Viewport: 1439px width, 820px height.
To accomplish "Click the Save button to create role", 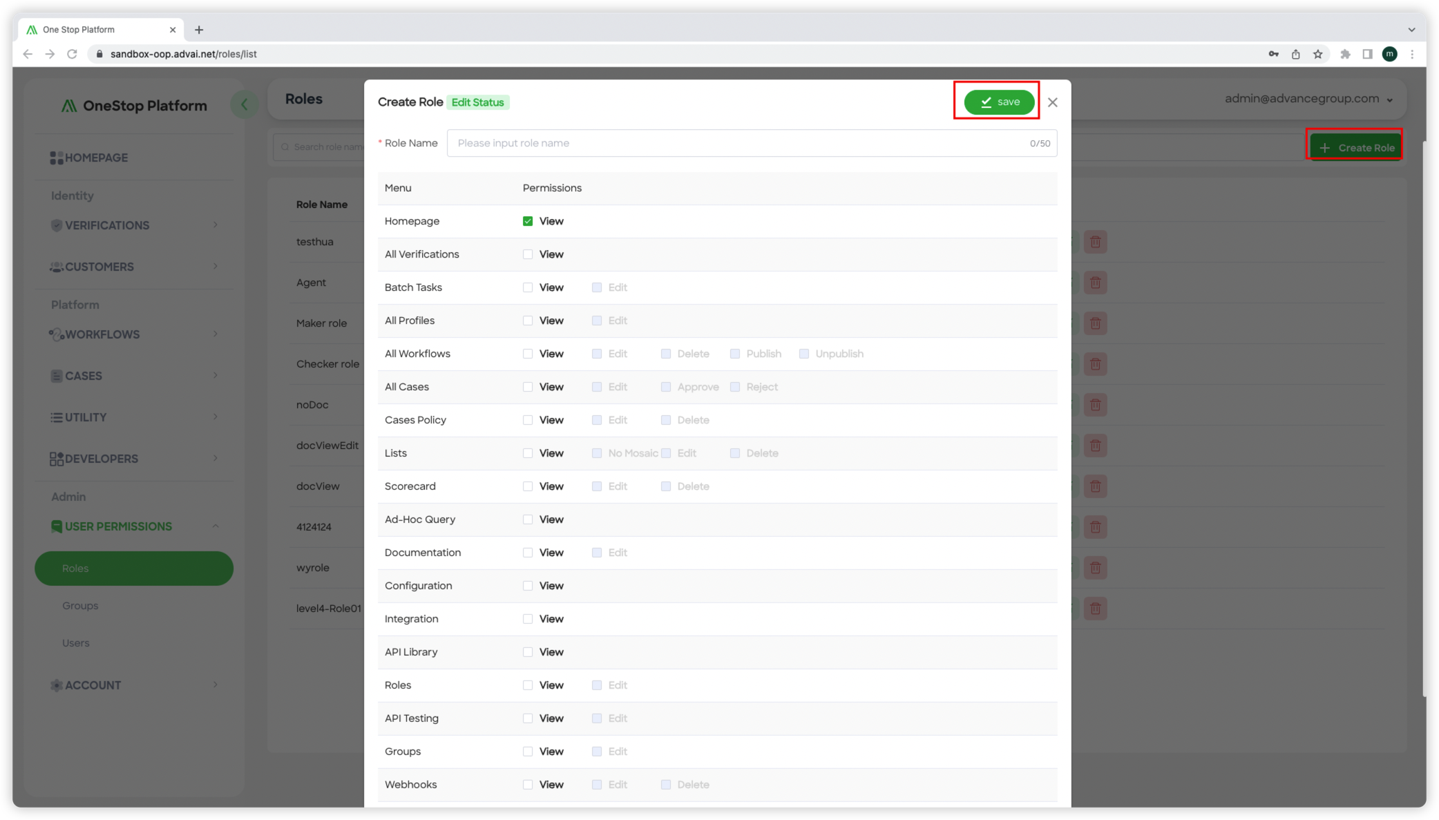I will pyautogui.click(x=999, y=102).
